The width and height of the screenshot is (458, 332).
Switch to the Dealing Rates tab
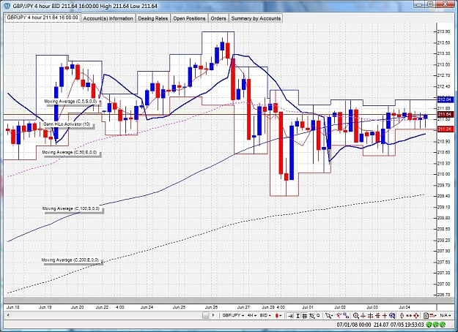pyautogui.click(x=152, y=18)
